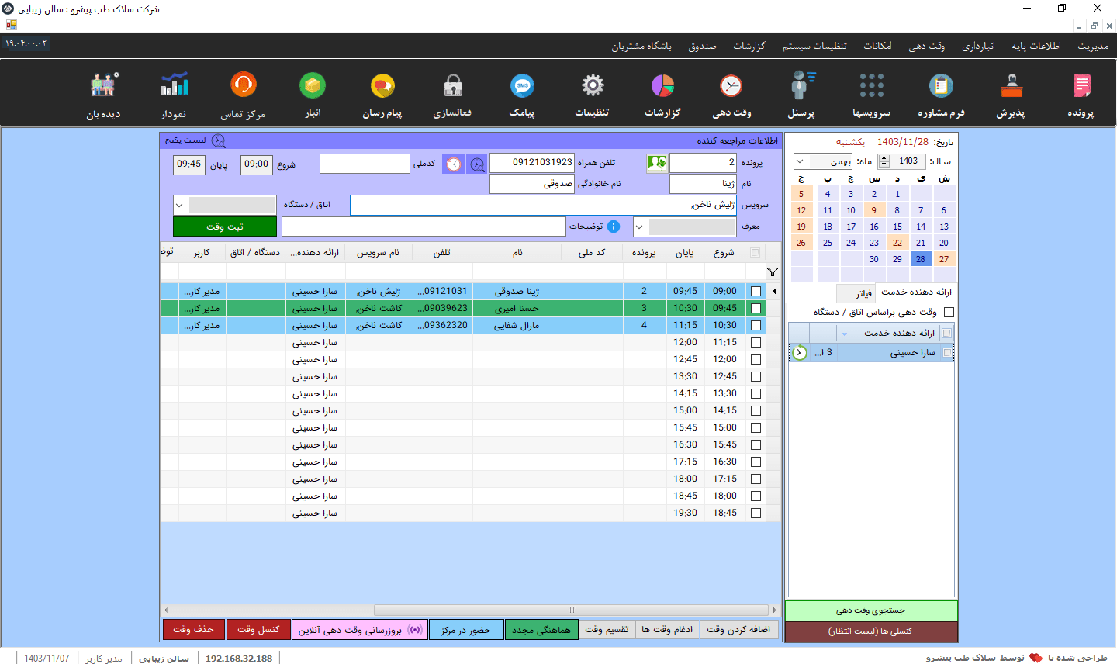
Task: Check the 12:00 slot checkbox
Action: click(756, 360)
